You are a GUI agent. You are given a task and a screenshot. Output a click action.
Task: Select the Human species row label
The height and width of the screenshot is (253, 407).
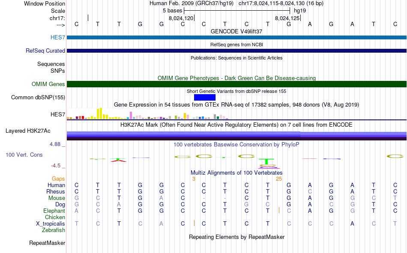coord(56,185)
